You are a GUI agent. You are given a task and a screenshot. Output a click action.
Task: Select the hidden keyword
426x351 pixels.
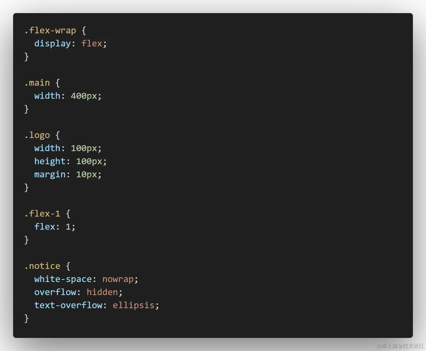pyautogui.click(x=102, y=292)
